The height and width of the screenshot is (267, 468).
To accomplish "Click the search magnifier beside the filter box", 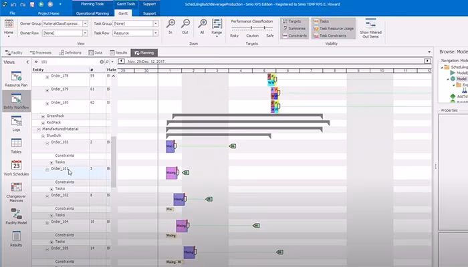I will [107, 61].
